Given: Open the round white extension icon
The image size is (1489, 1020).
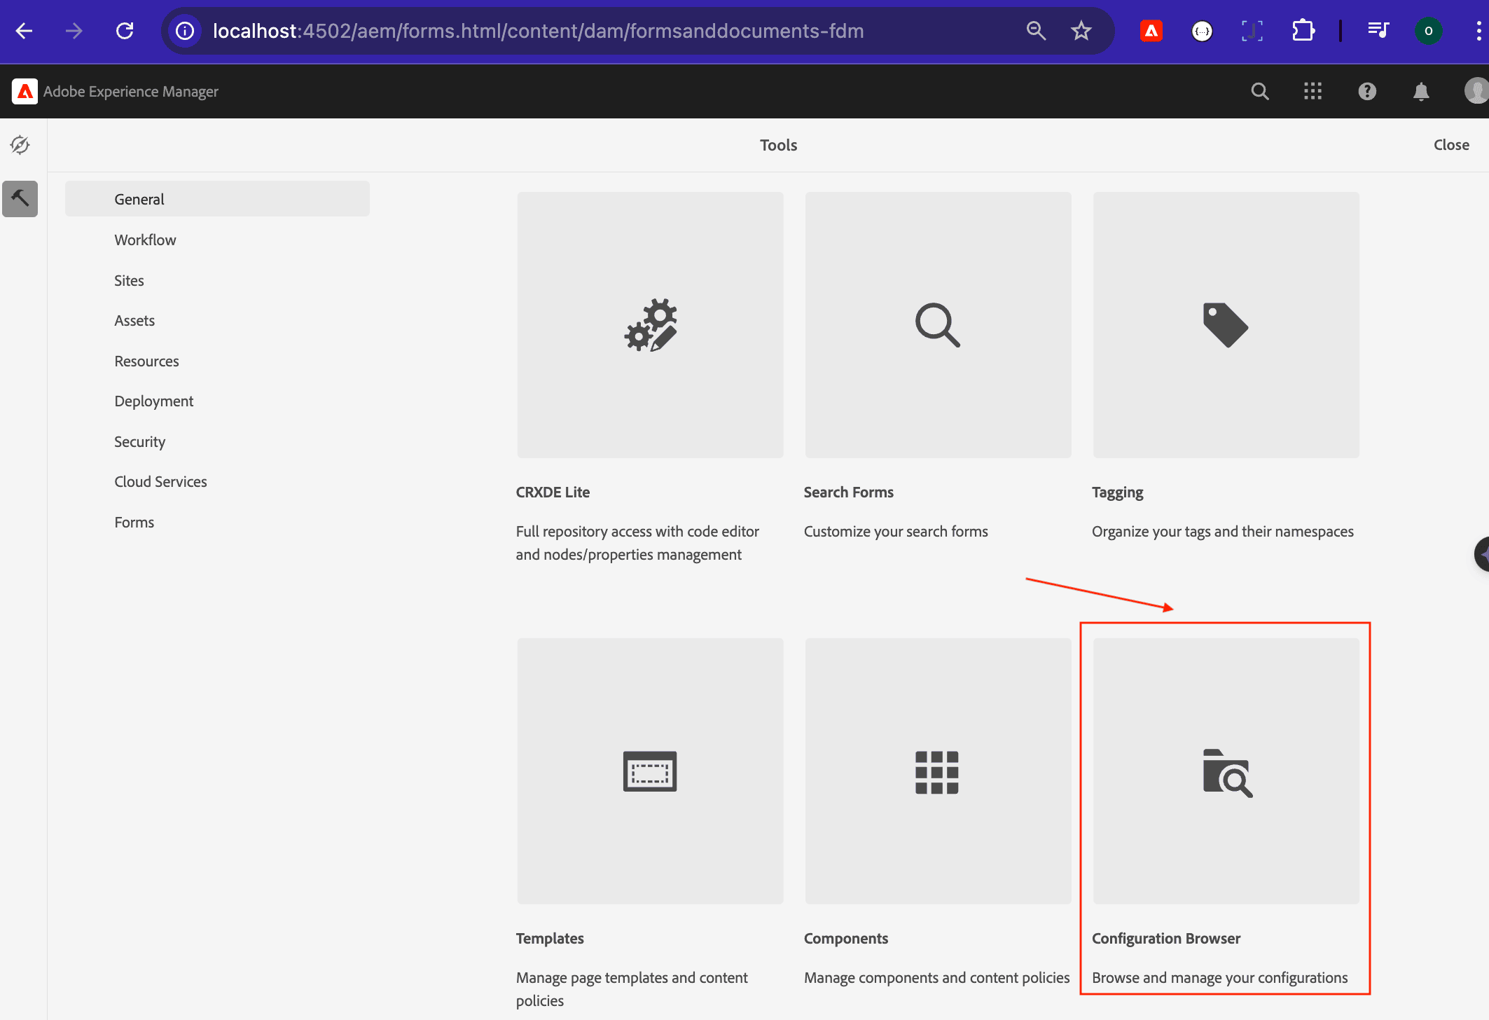Looking at the screenshot, I should [x=1202, y=31].
